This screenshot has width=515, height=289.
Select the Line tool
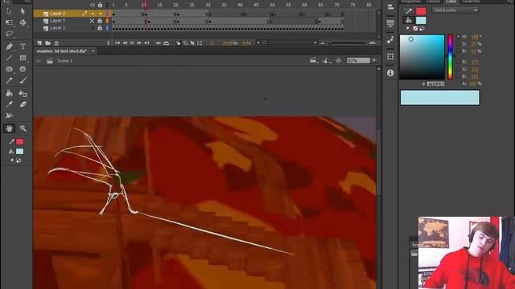[x=9, y=59]
